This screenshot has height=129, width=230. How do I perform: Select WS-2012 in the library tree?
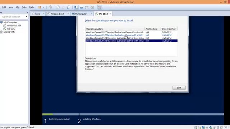pos(11,29)
